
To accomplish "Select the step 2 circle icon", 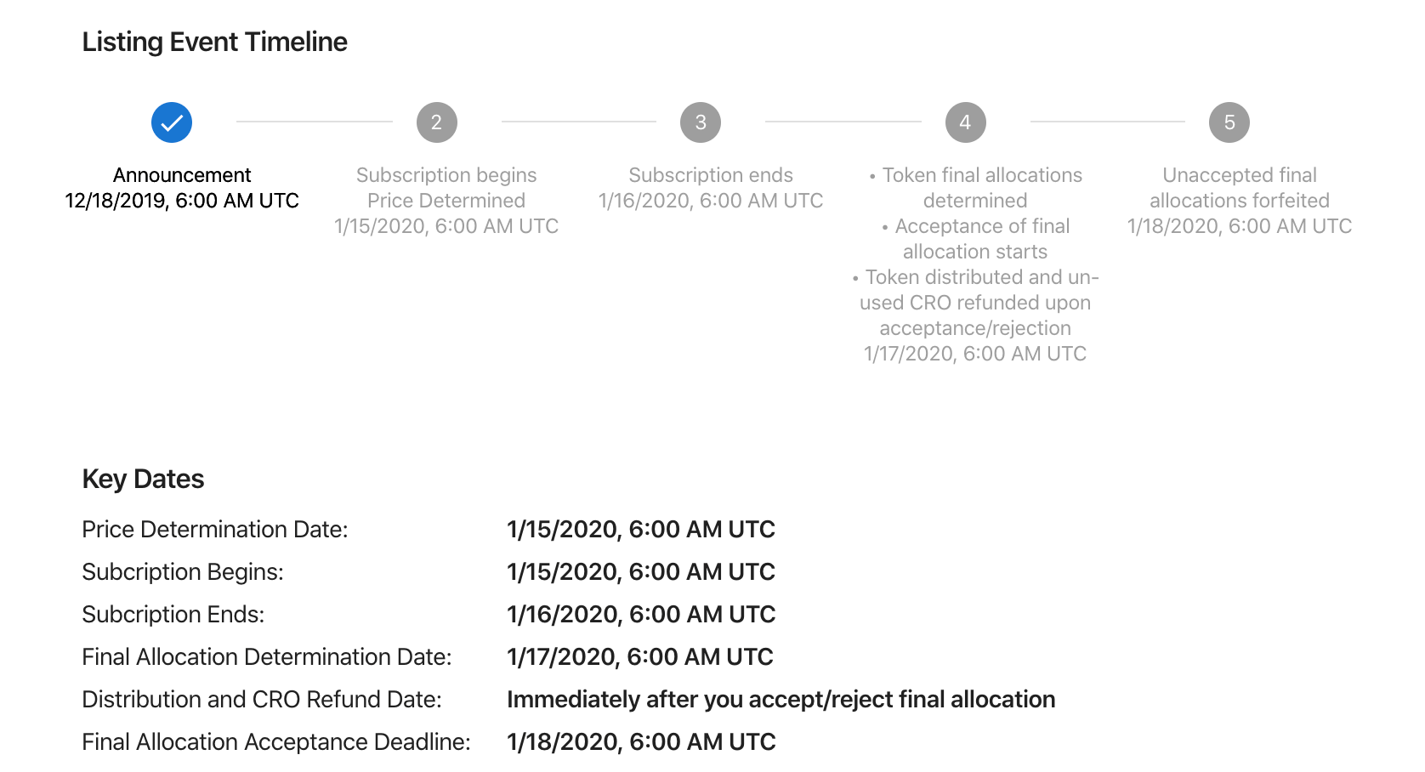I will coord(437,122).
